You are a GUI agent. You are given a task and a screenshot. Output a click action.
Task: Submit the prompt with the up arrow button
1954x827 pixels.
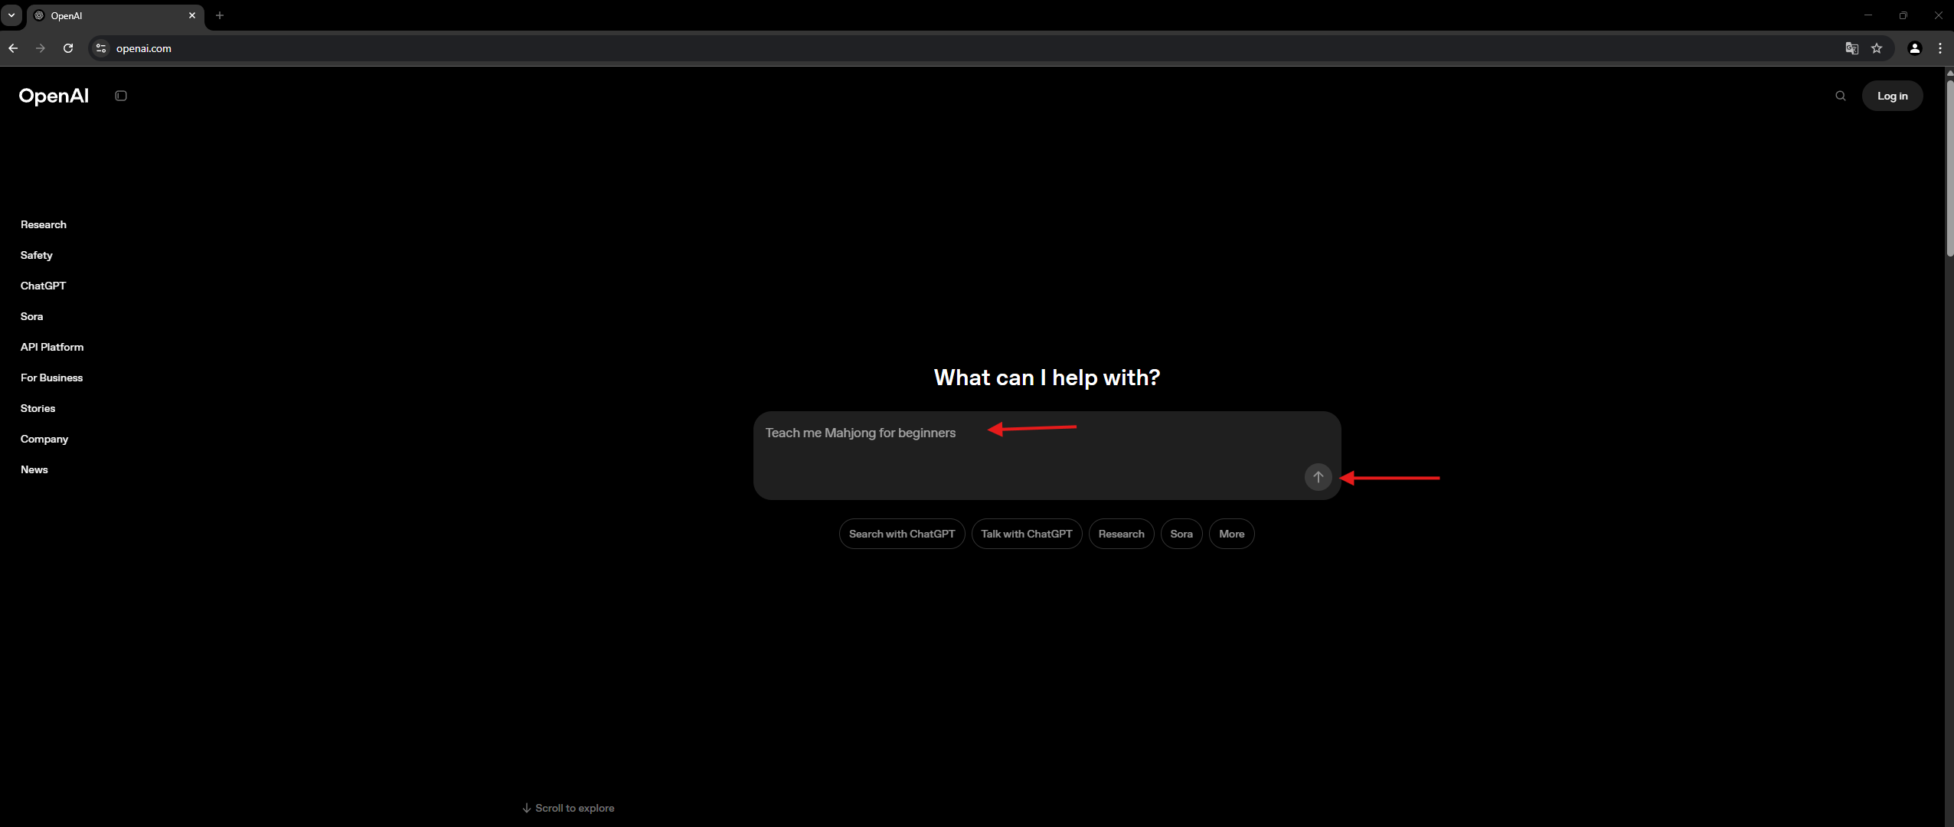1318,477
